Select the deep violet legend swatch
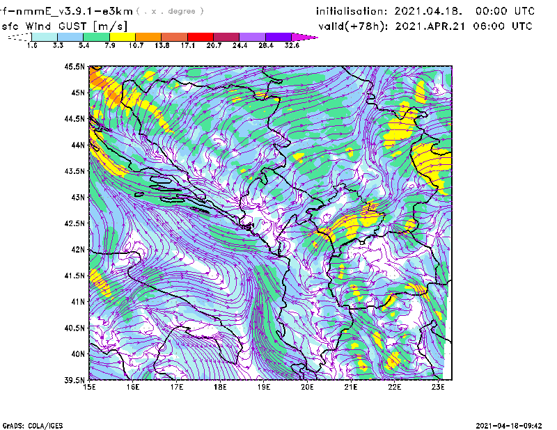557x430 pixels. coord(278,37)
